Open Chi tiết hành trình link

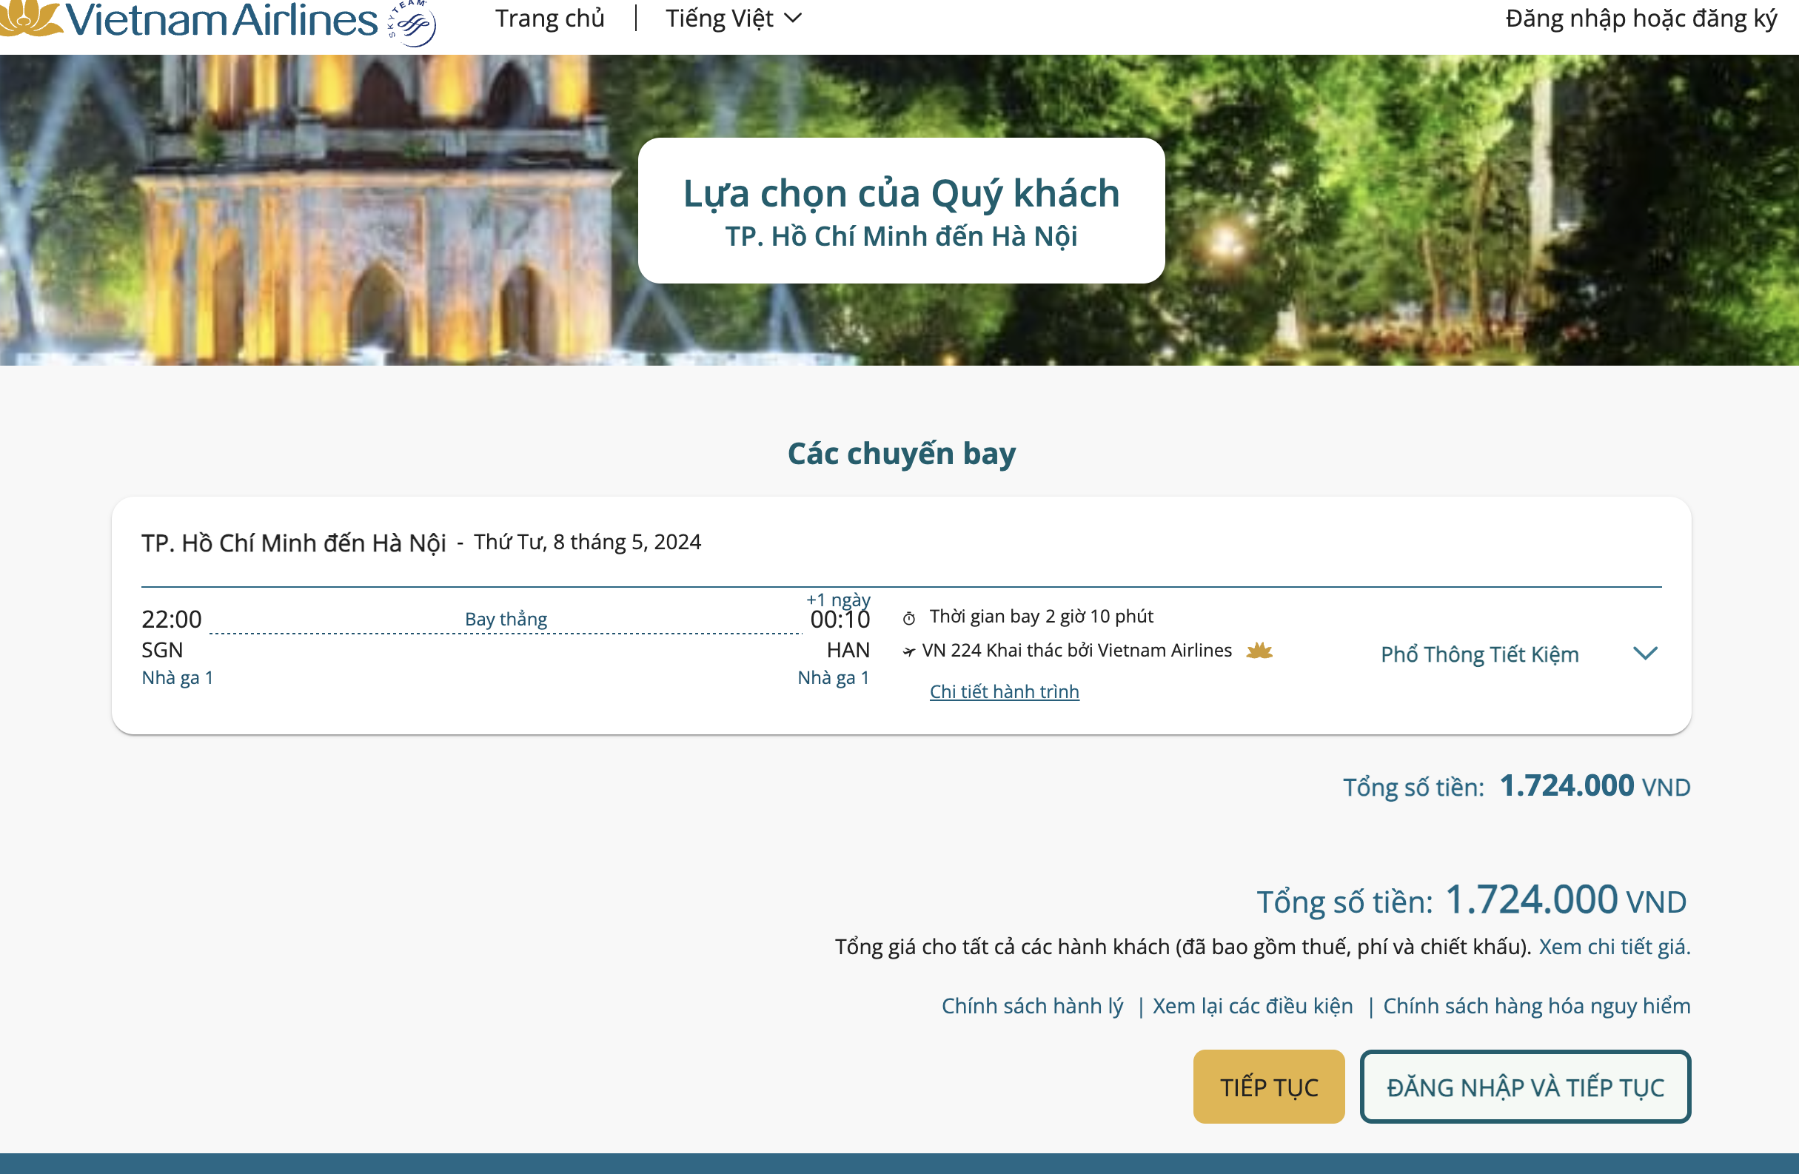coord(1004,691)
